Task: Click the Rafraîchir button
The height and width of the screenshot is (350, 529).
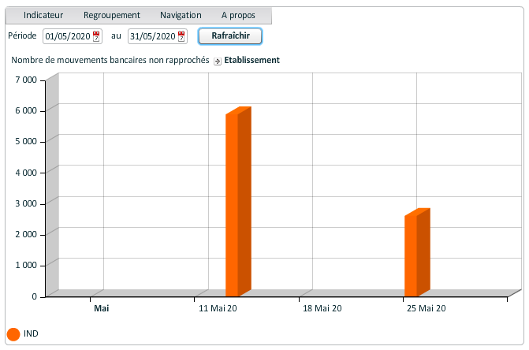Action: [x=230, y=35]
